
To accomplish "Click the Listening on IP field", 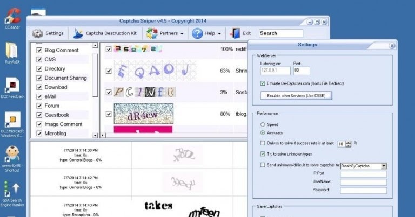I will tap(275, 71).
